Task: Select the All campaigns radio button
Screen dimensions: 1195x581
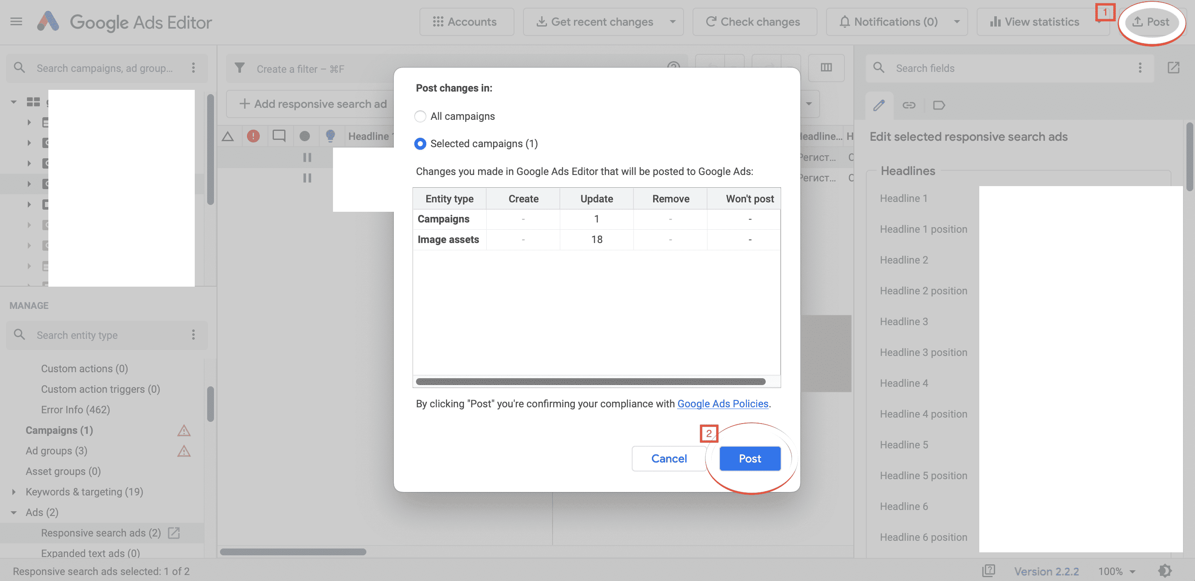Action: [420, 116]
